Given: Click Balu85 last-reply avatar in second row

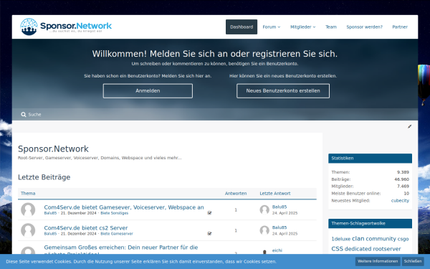Looking at the screenshot, I should coord(264,230).
